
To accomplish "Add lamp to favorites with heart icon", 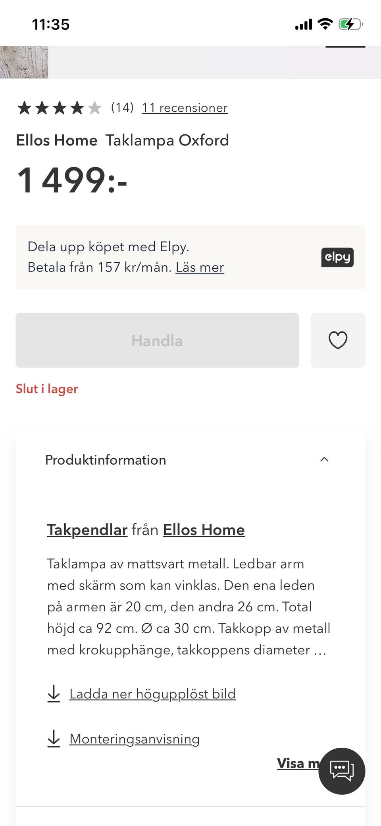I will (338, 340).
